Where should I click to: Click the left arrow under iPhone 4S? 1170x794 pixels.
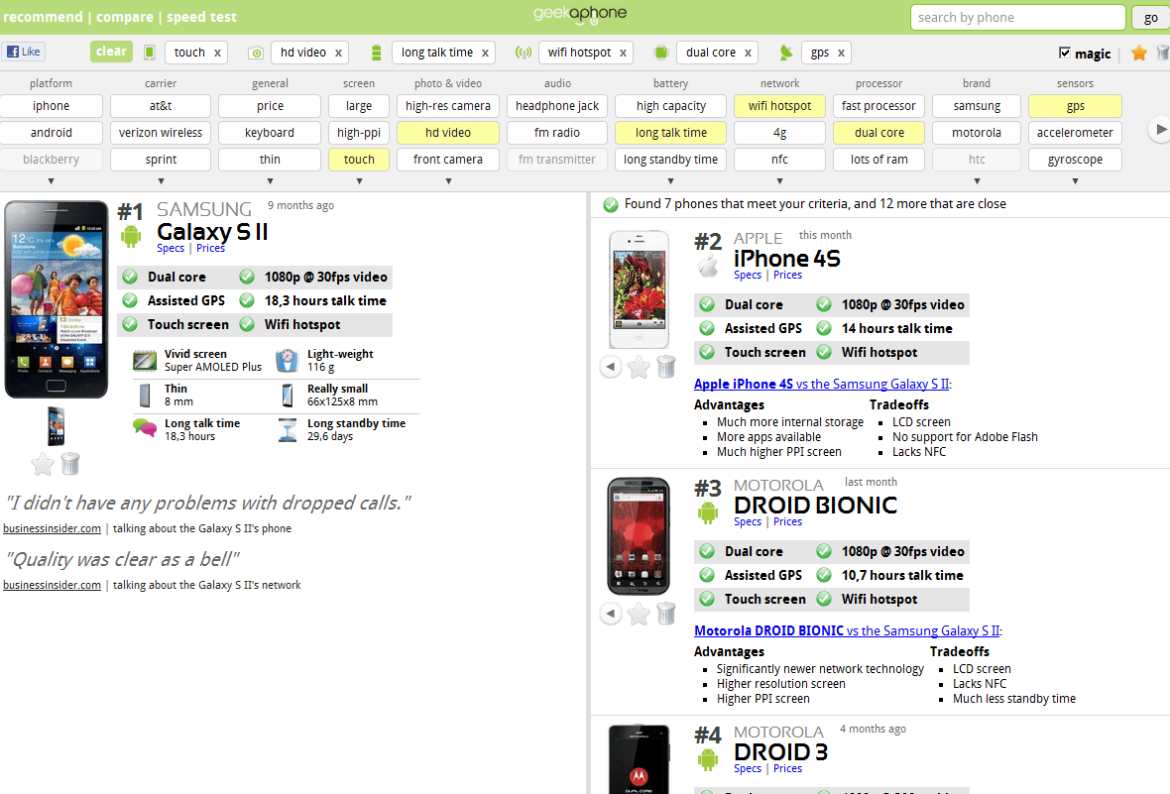[611, 367]
